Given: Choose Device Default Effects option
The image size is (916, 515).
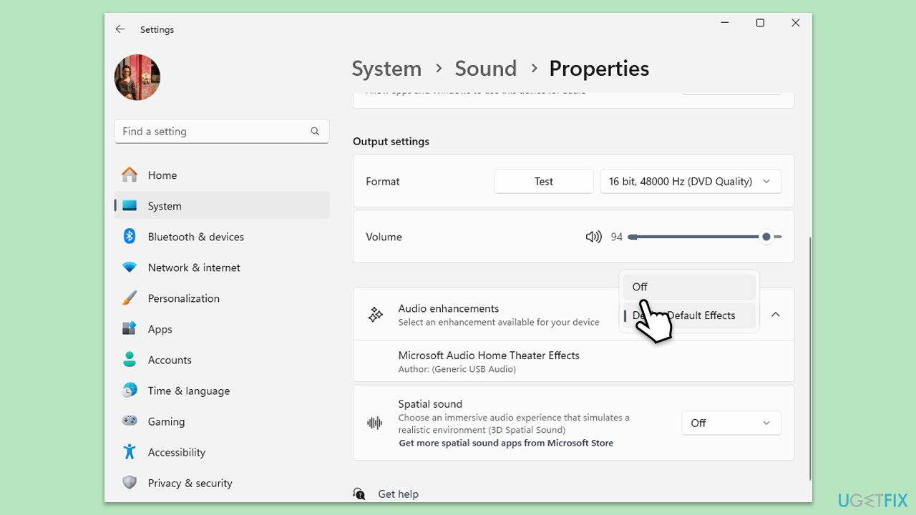Looking at the screenshot, I should pos(689,315).
